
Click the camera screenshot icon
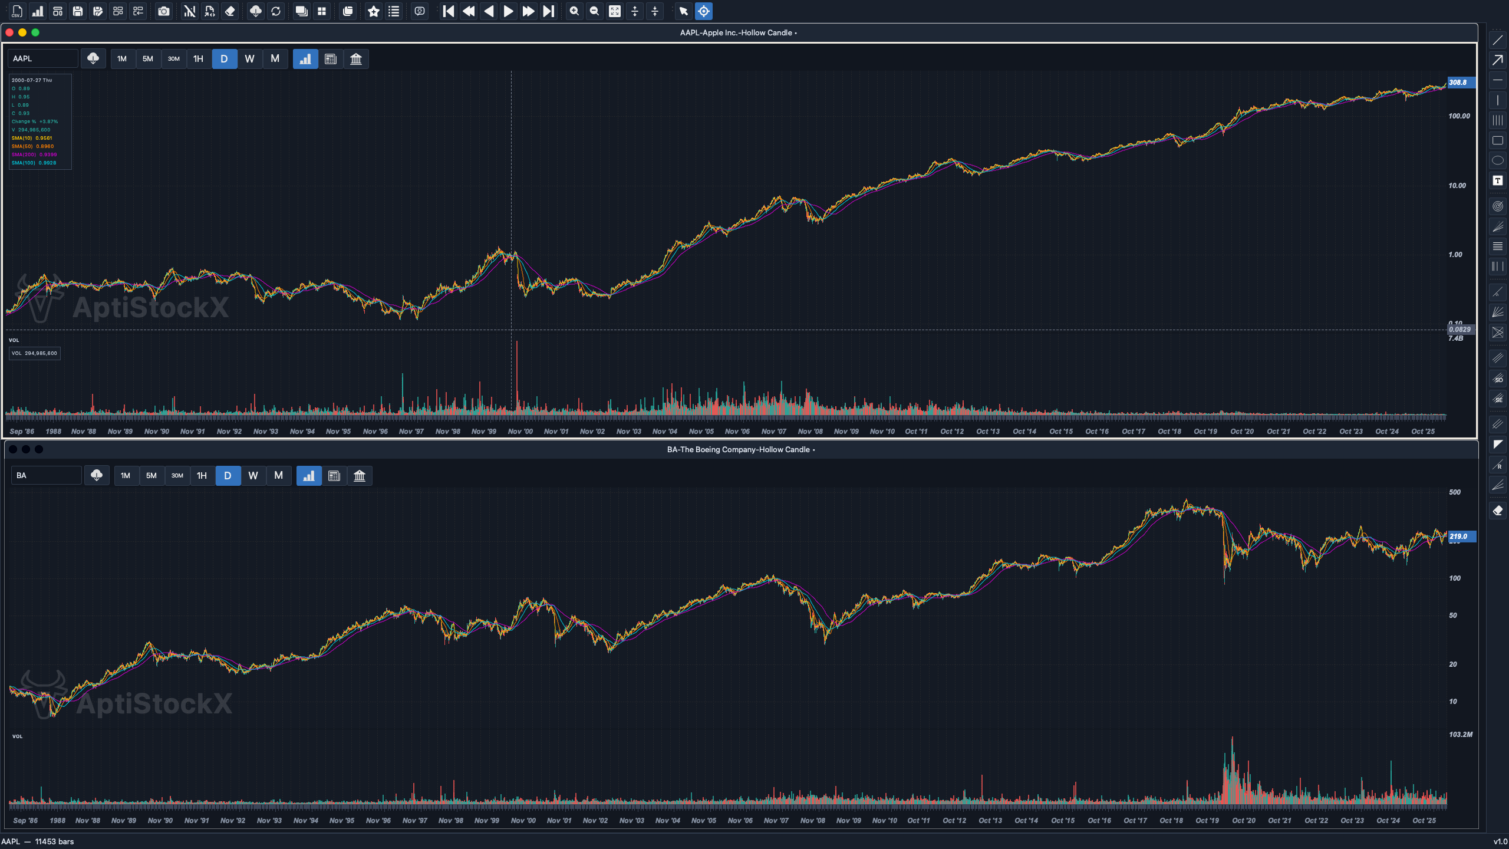(x=164, y=11)
